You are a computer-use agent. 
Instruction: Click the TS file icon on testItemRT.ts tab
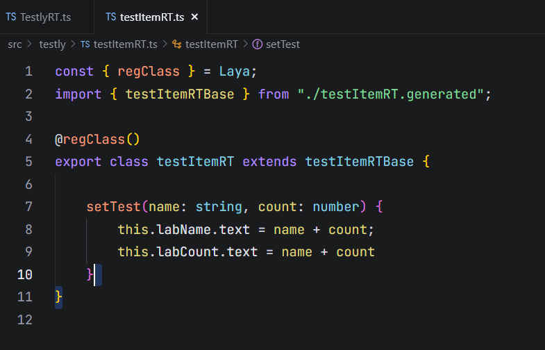click(x=110, y=17)
